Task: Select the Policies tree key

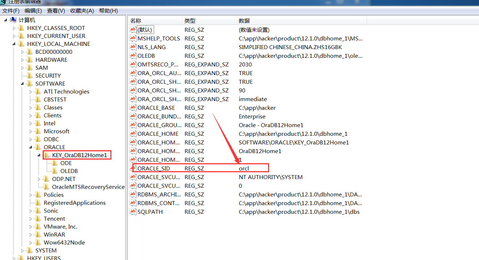Action: (x=54, y=195)
